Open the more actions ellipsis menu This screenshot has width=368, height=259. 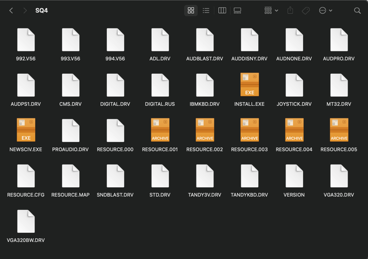(325, 10)
